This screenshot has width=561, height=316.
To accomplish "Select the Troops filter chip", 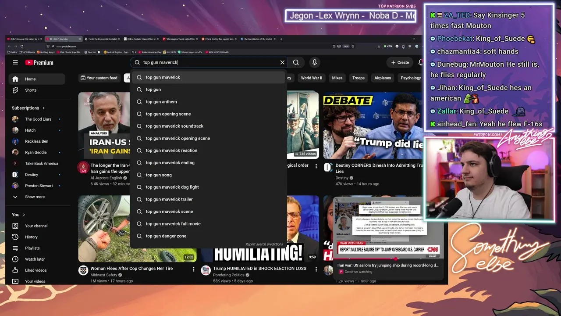I will (359, 78).
